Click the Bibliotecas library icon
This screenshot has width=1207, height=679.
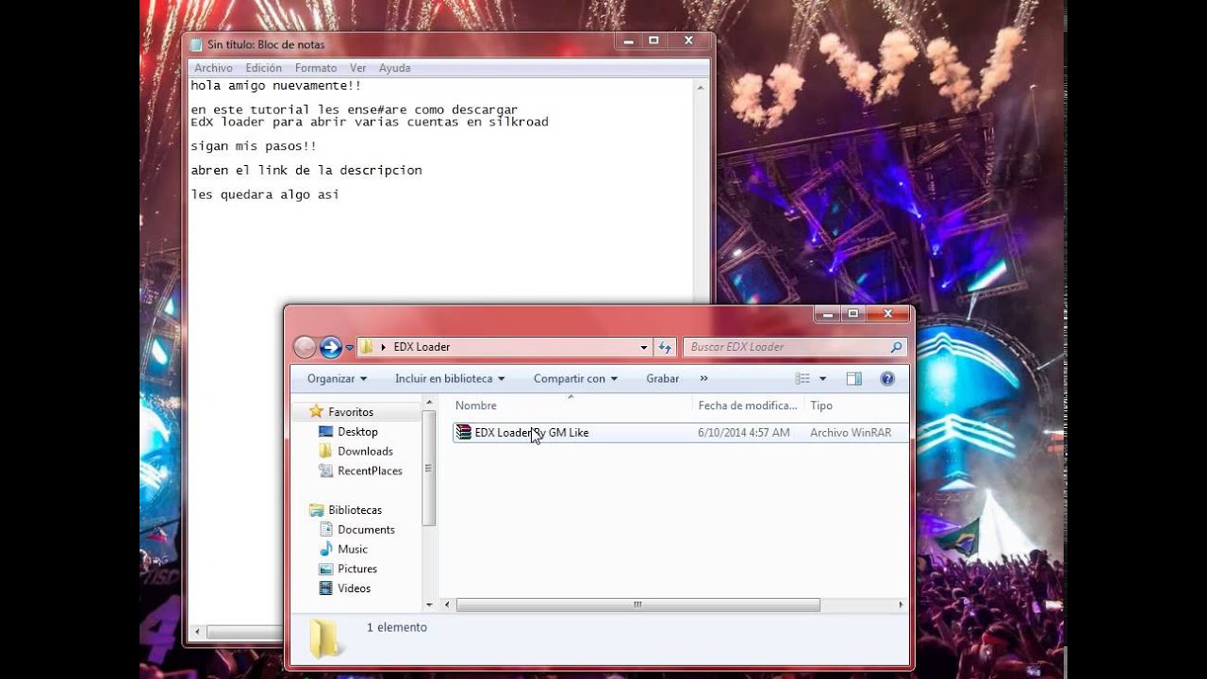(317, 510)
